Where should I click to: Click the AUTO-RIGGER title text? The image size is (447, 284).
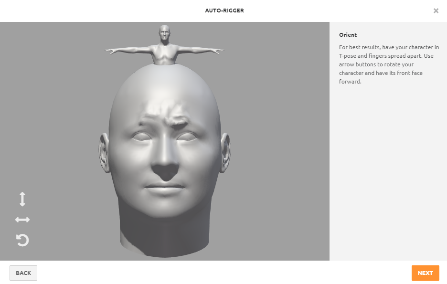(x=224, y=11)
